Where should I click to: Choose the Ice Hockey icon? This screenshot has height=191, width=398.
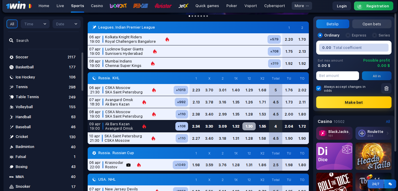12,77
